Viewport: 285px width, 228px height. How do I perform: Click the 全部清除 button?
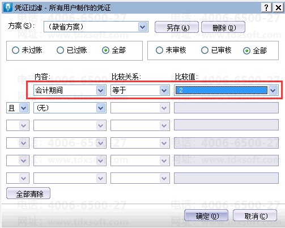[28, 193]
